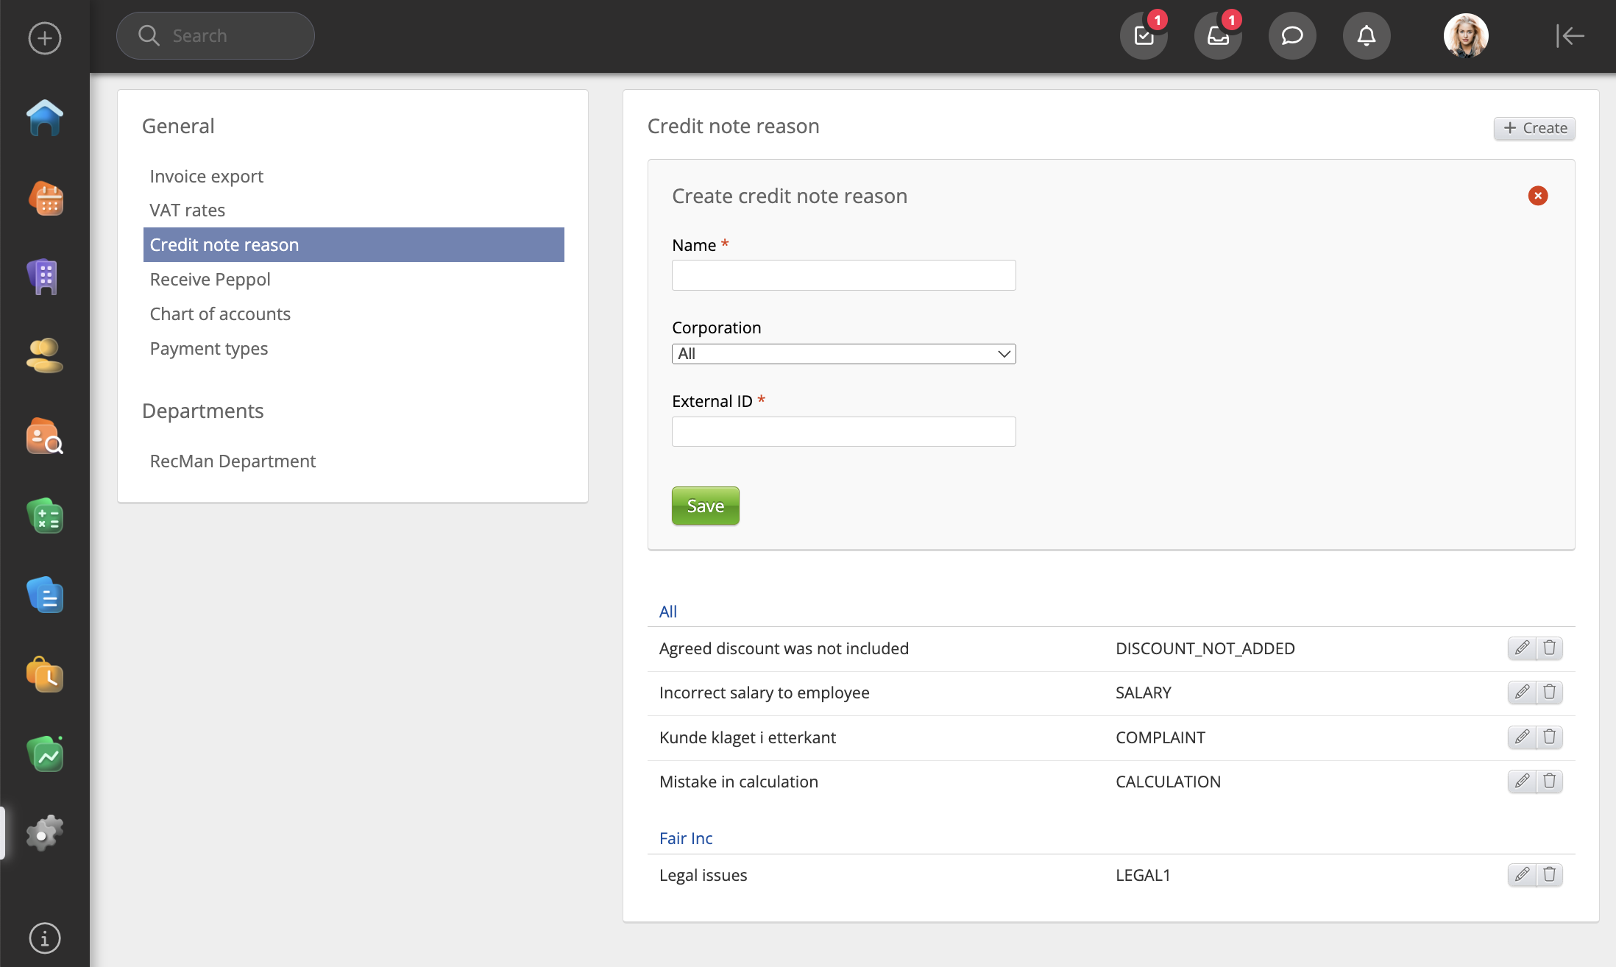This screenshot has height=967, width=1616.
Task: Click pencil icon for 'Mistake in calculation'
Action: click(x=1522, y=782)
